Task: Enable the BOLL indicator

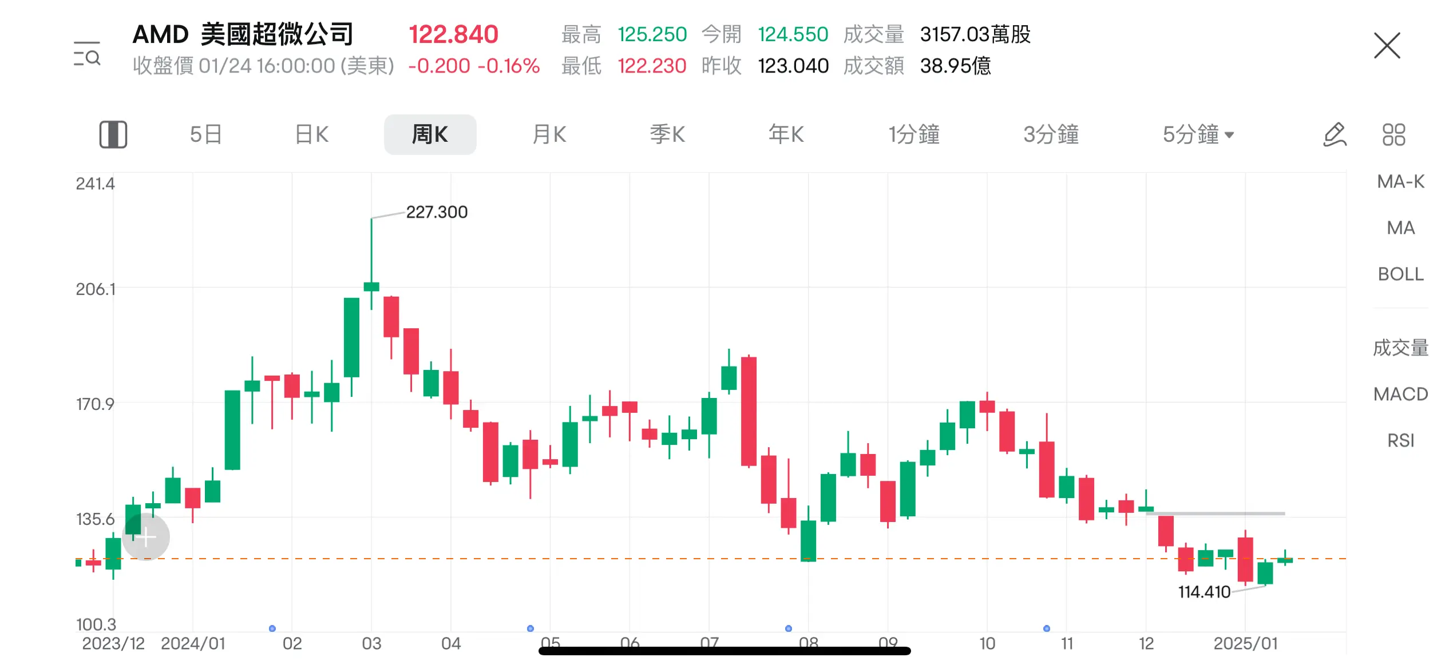Action: click(1401, 274)
